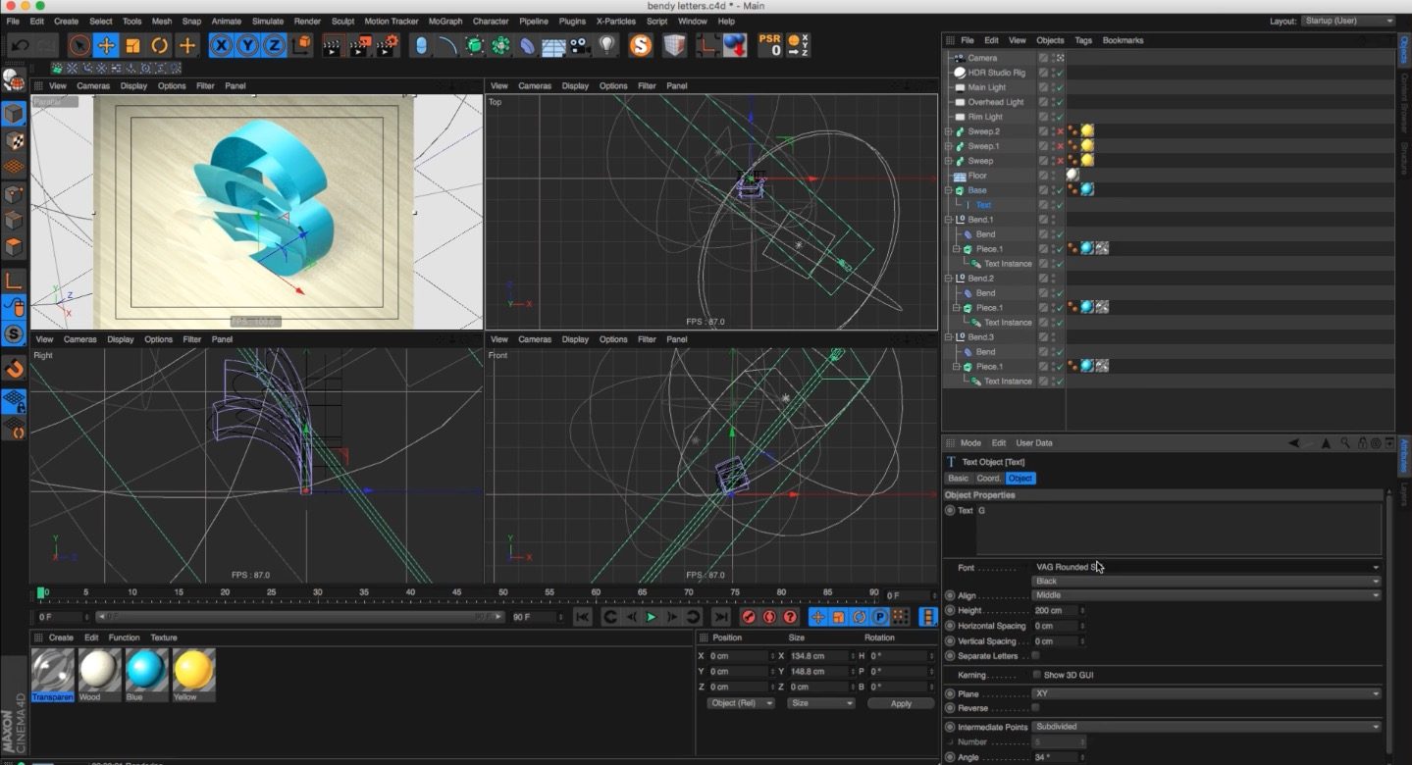Open the Font VAG Rounded dropdown
The width and height of the screenshot is (1412, 765).
(1207, 567)
